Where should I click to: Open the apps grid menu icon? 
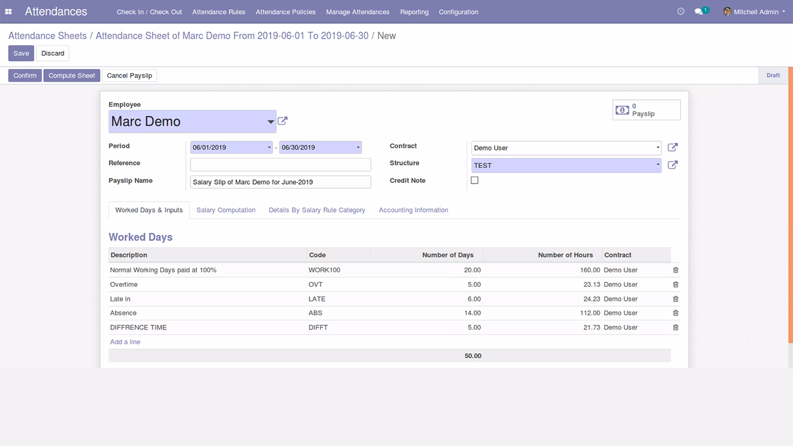click(9, 12)
